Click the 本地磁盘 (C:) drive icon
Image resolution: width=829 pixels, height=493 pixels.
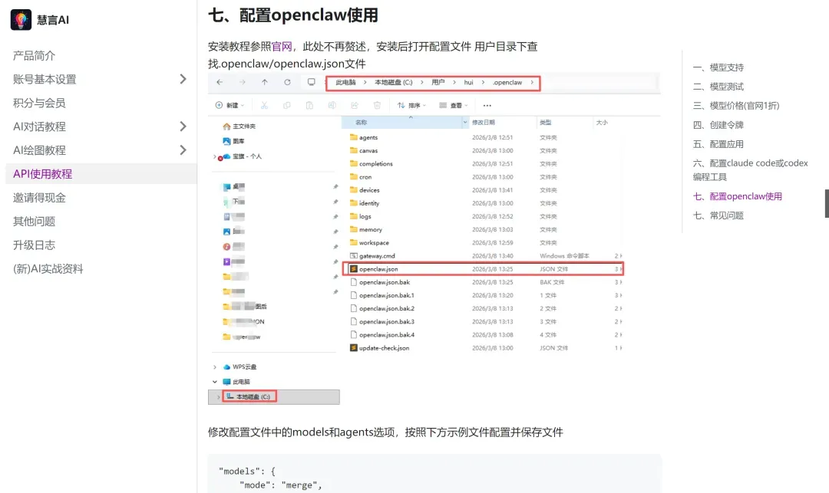coord(230,396)
